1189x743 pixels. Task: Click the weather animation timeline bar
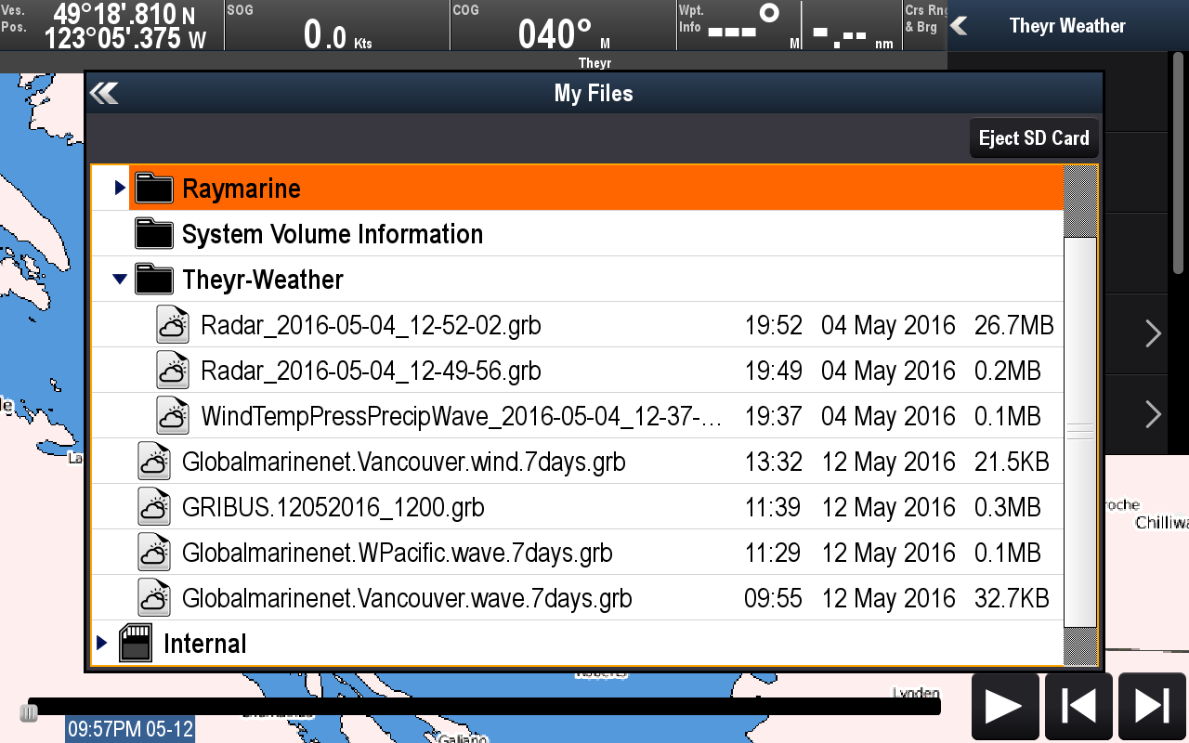click(x=484, y=707)
